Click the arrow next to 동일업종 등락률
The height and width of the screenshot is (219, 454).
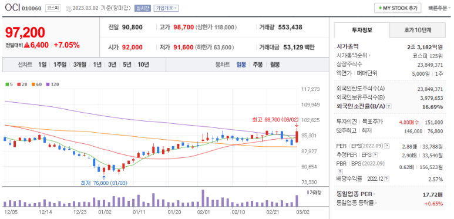pos(376,203)
